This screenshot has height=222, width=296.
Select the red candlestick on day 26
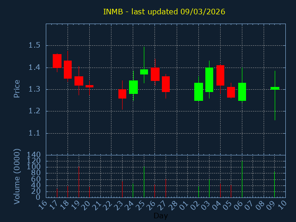tap(155, 74)
